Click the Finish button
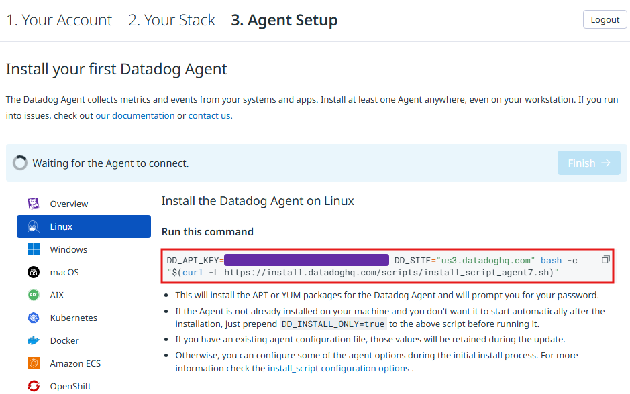This screenshot has width=630, height=394. tap(588, 163)
